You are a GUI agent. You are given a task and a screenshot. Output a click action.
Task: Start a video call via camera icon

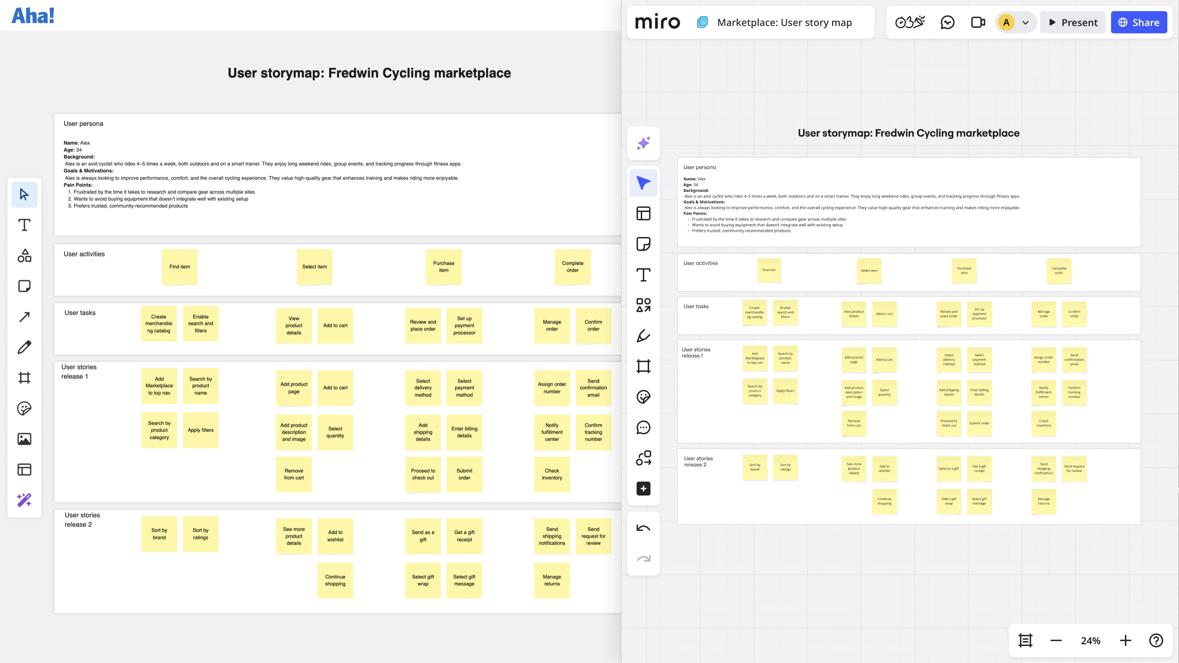click(x=978, y=22)
